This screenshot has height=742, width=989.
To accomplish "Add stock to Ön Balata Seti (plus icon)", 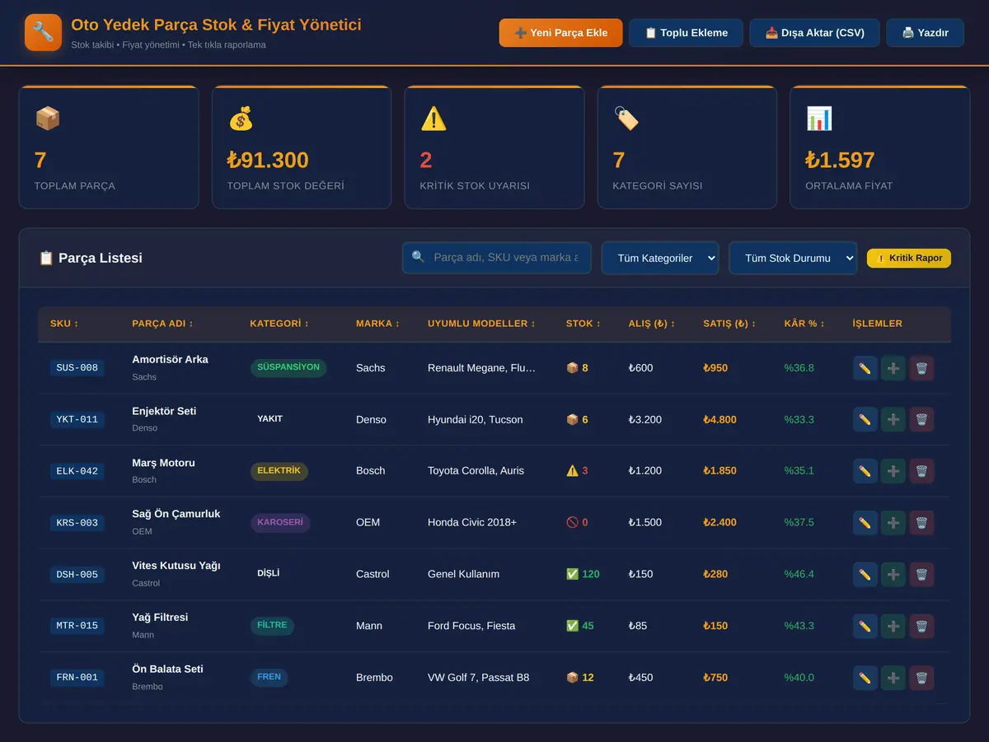I will coord(893,678).
